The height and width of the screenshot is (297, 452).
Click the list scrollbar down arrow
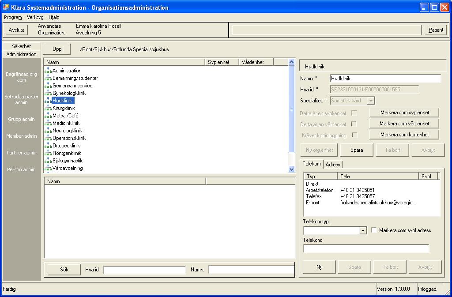click(x=291, y=169)
